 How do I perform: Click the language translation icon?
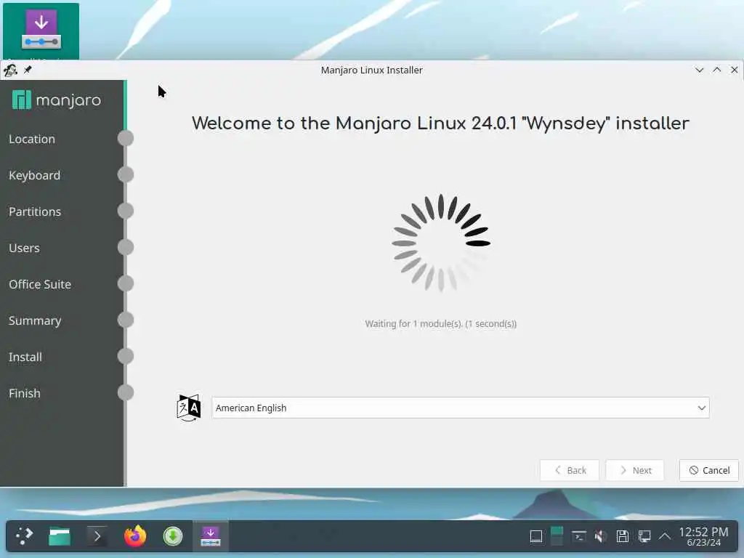click(189, 408)
